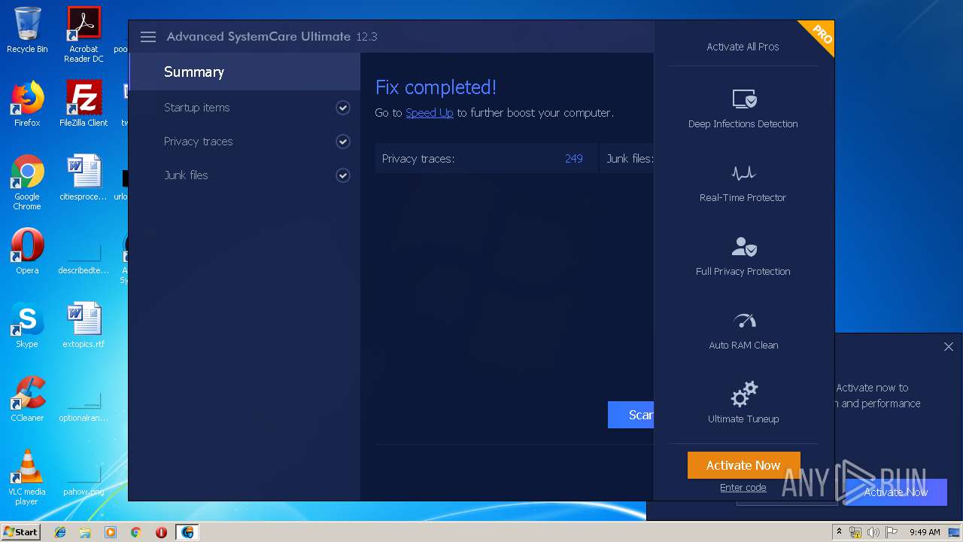
Task: Show hidden system tray icons
Action: [x=839, y=532]
